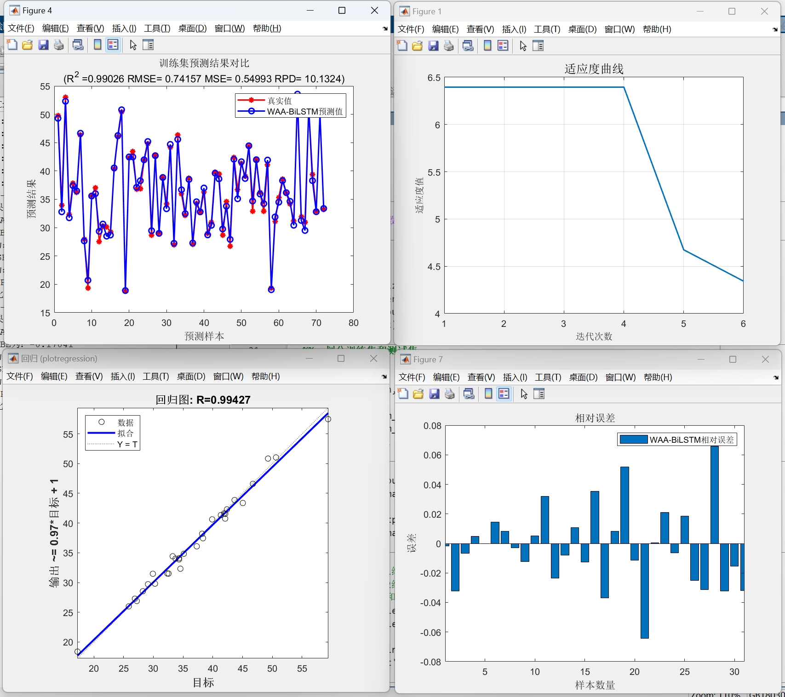Toggle Insert Legend in Figure 7 toolbar
The width and height of the screenshot is (785, 697).
coord(504,394)
